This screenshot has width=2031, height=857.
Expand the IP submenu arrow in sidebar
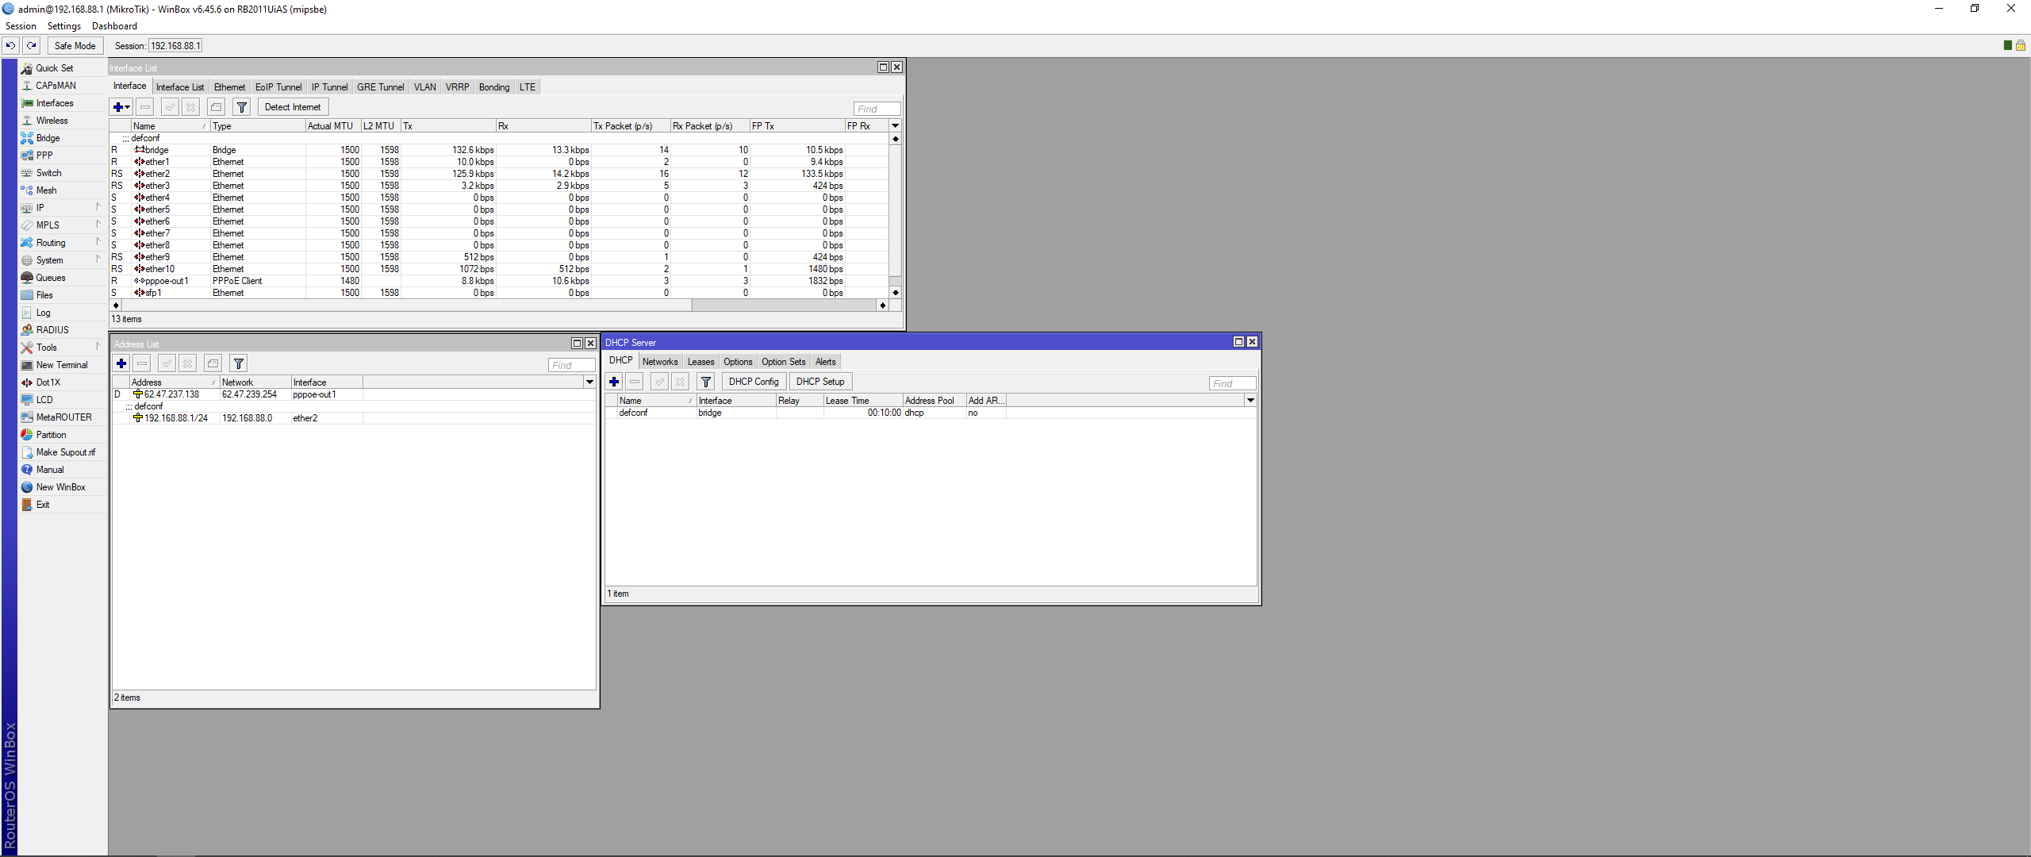(98, 208)
